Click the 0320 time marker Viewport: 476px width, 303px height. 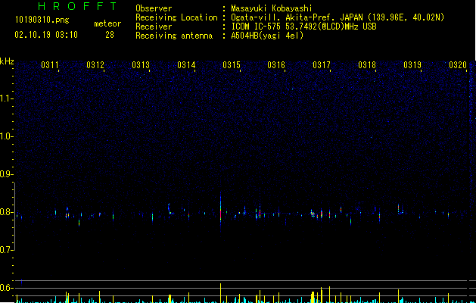pyautogui.click(x=458, y=65)
